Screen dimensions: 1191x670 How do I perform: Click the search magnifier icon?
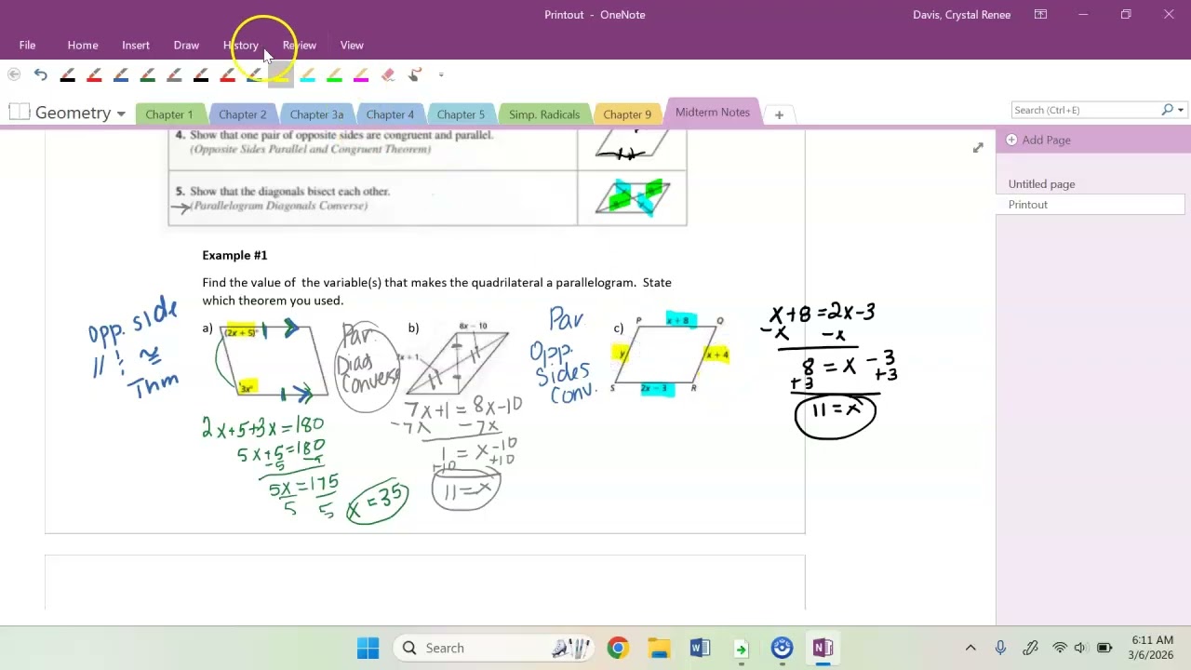click(x=1167, y=110)
